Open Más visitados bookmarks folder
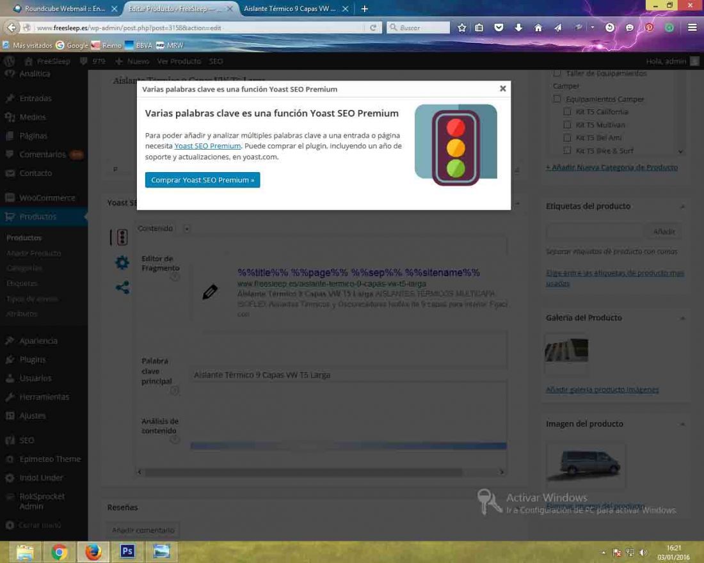704x563 pixels. [27, 45]
